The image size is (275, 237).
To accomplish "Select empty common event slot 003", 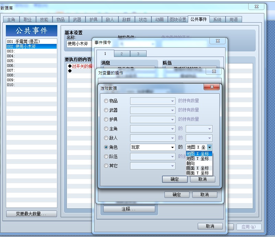I will coord(32,51).
